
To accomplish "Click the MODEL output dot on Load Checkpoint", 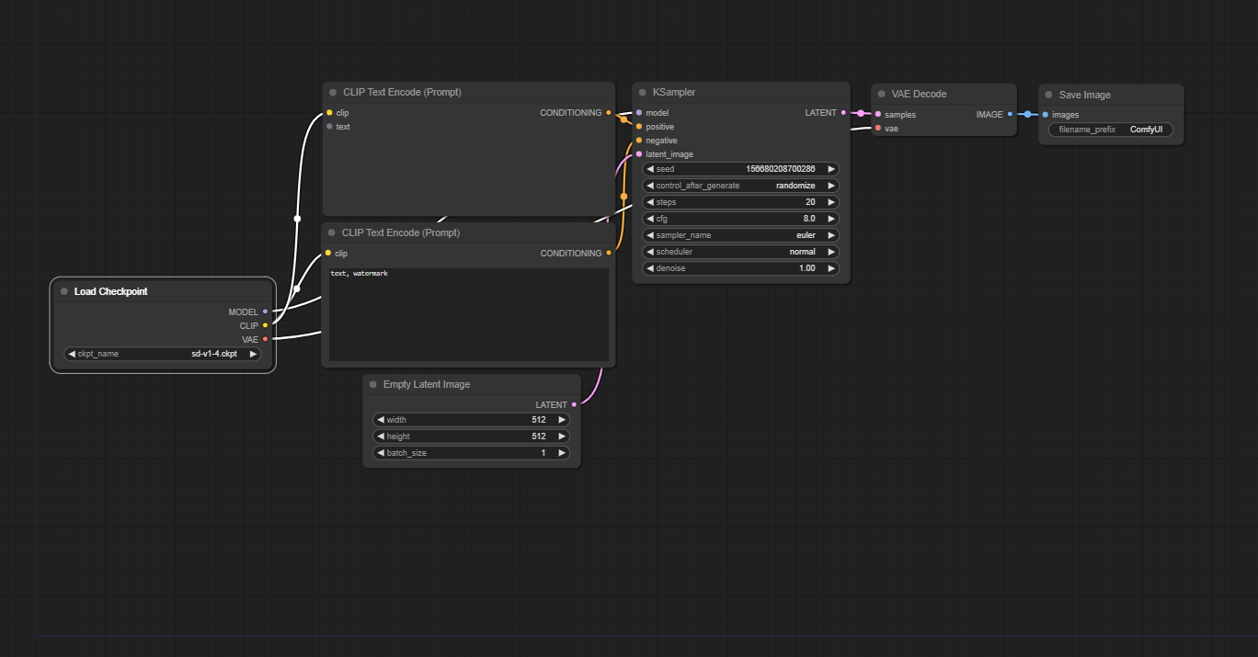I will pos(265,312).
